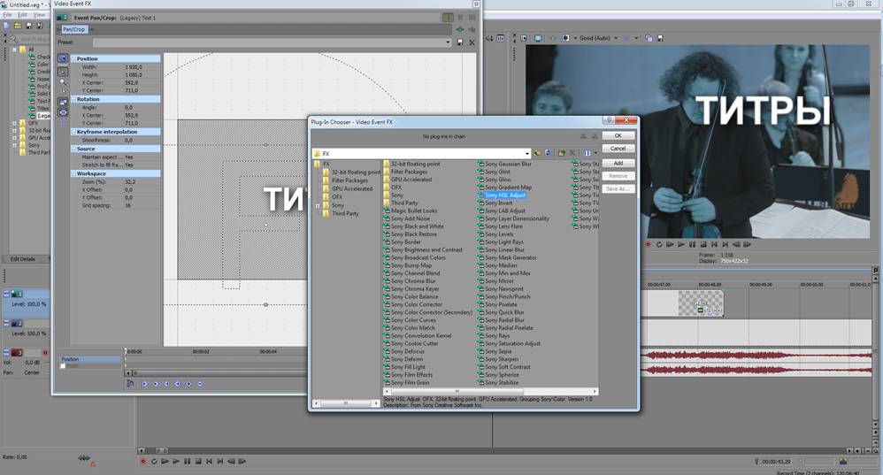
Task: Click copy snapshot to clipboard icon in preview
Action: coord(649,38)
